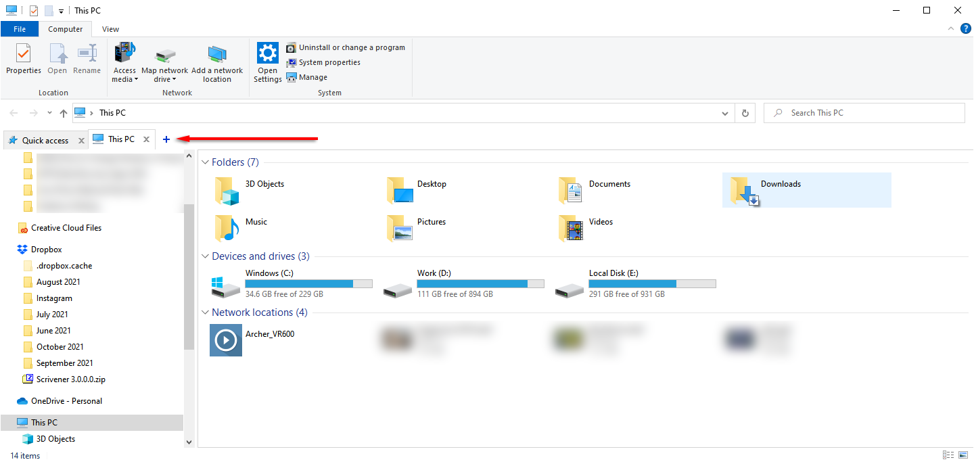Collapse the Folders (7) group
Viewport: 974px width, 464px height.
click(x=206, y=162)
